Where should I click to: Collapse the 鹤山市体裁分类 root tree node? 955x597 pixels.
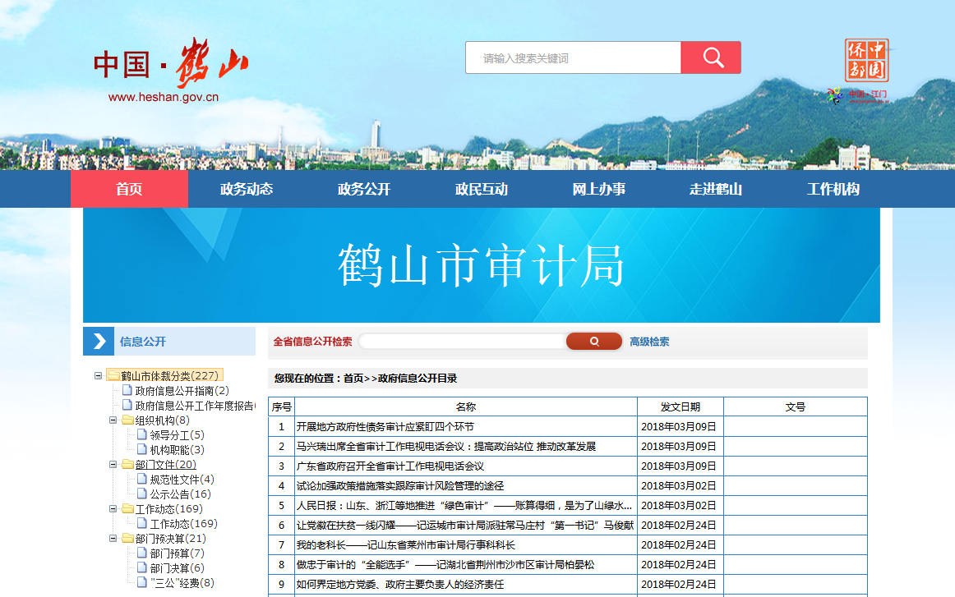99,376
